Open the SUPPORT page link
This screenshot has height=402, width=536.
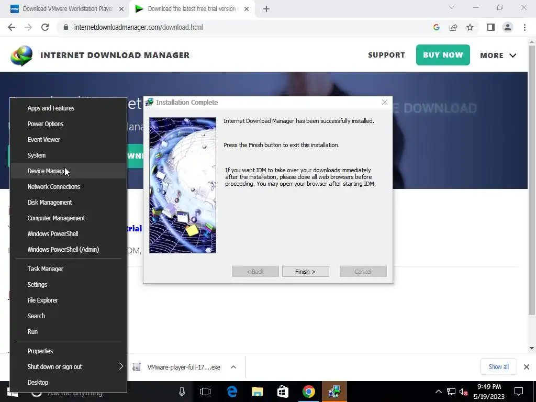[x=386, y=55]
